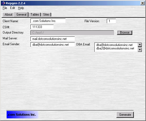The image size is (146, 121).
Task: Open the Edit menu
Action: 12,8
